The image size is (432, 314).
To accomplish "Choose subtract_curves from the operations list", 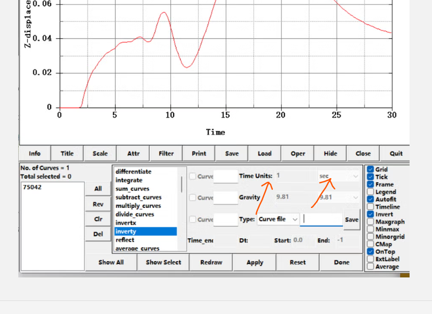I will 138,197.
